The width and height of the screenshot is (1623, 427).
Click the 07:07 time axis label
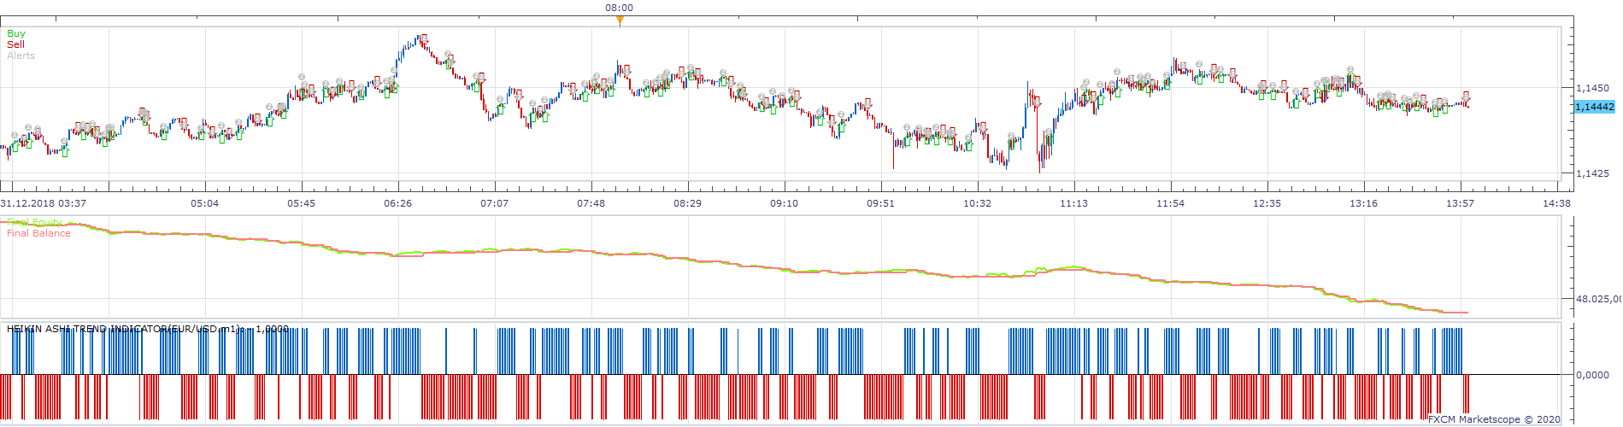(495, 203)
